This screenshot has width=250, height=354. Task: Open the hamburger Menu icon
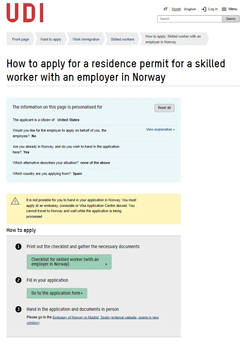pos(224,9)
